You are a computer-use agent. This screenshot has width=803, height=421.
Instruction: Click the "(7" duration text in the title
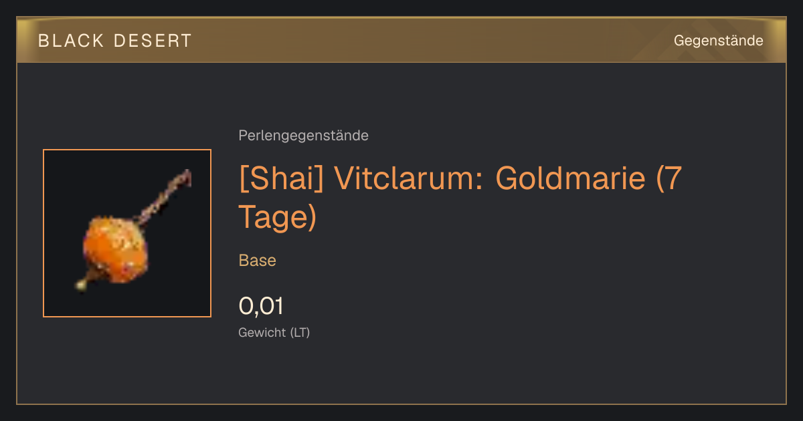click(x=669, y=179)
